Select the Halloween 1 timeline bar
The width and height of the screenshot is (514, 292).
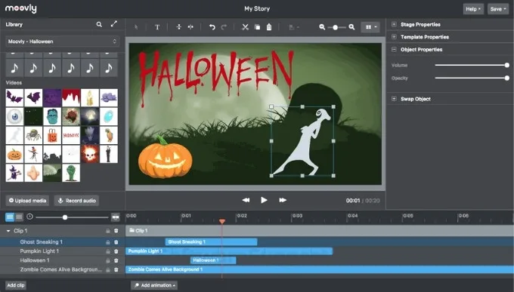[x=213, y=260]
